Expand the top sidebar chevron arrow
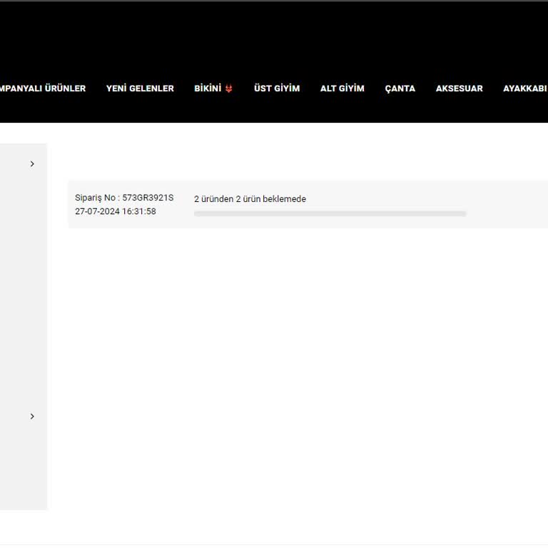Image resolution: width=548 pixels, height=548 pixels. pos(32,164)
